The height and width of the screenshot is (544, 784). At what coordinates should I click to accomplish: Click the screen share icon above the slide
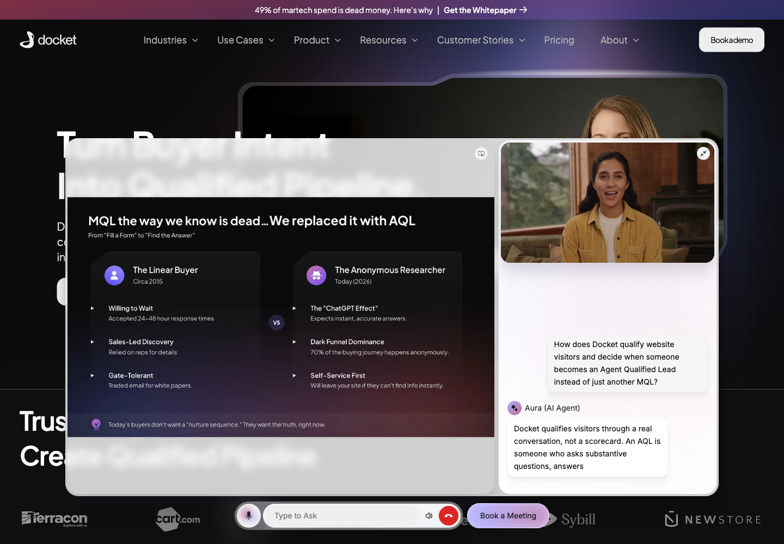point(481,153)
